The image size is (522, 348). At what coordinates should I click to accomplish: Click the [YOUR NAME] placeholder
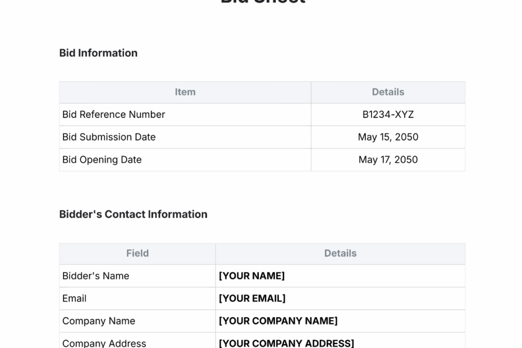(x=251, y=276)
